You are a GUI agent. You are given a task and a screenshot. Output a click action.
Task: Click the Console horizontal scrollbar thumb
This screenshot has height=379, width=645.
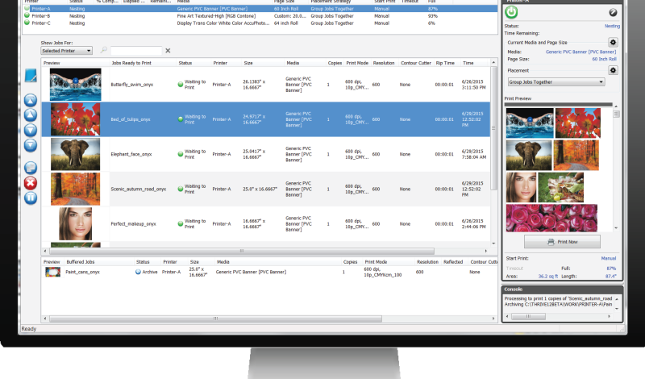tap(528, 316)
